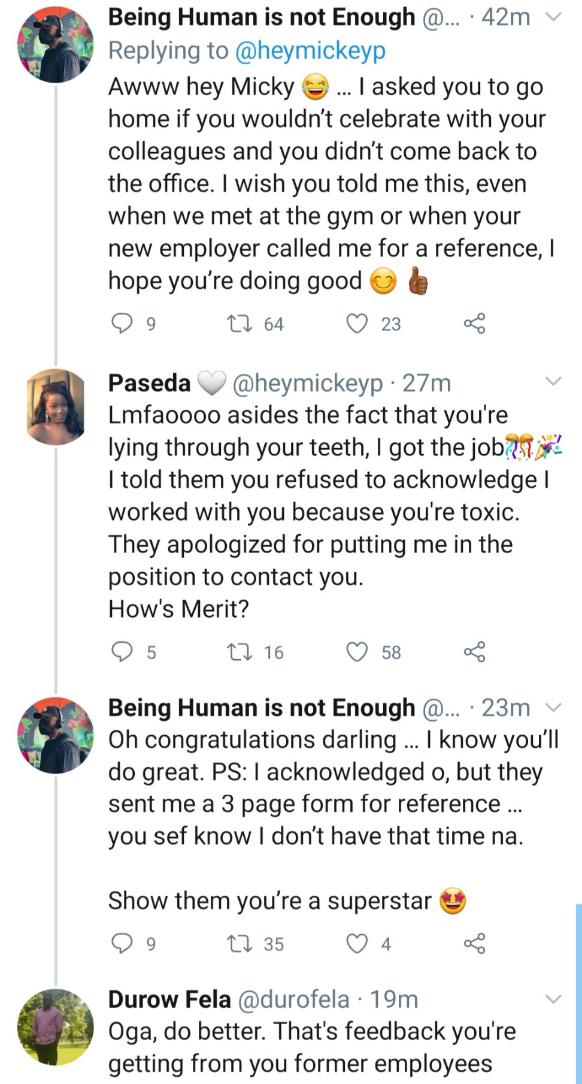Open options chevron on Paseda's 27m tweet

tap(554, 382)
